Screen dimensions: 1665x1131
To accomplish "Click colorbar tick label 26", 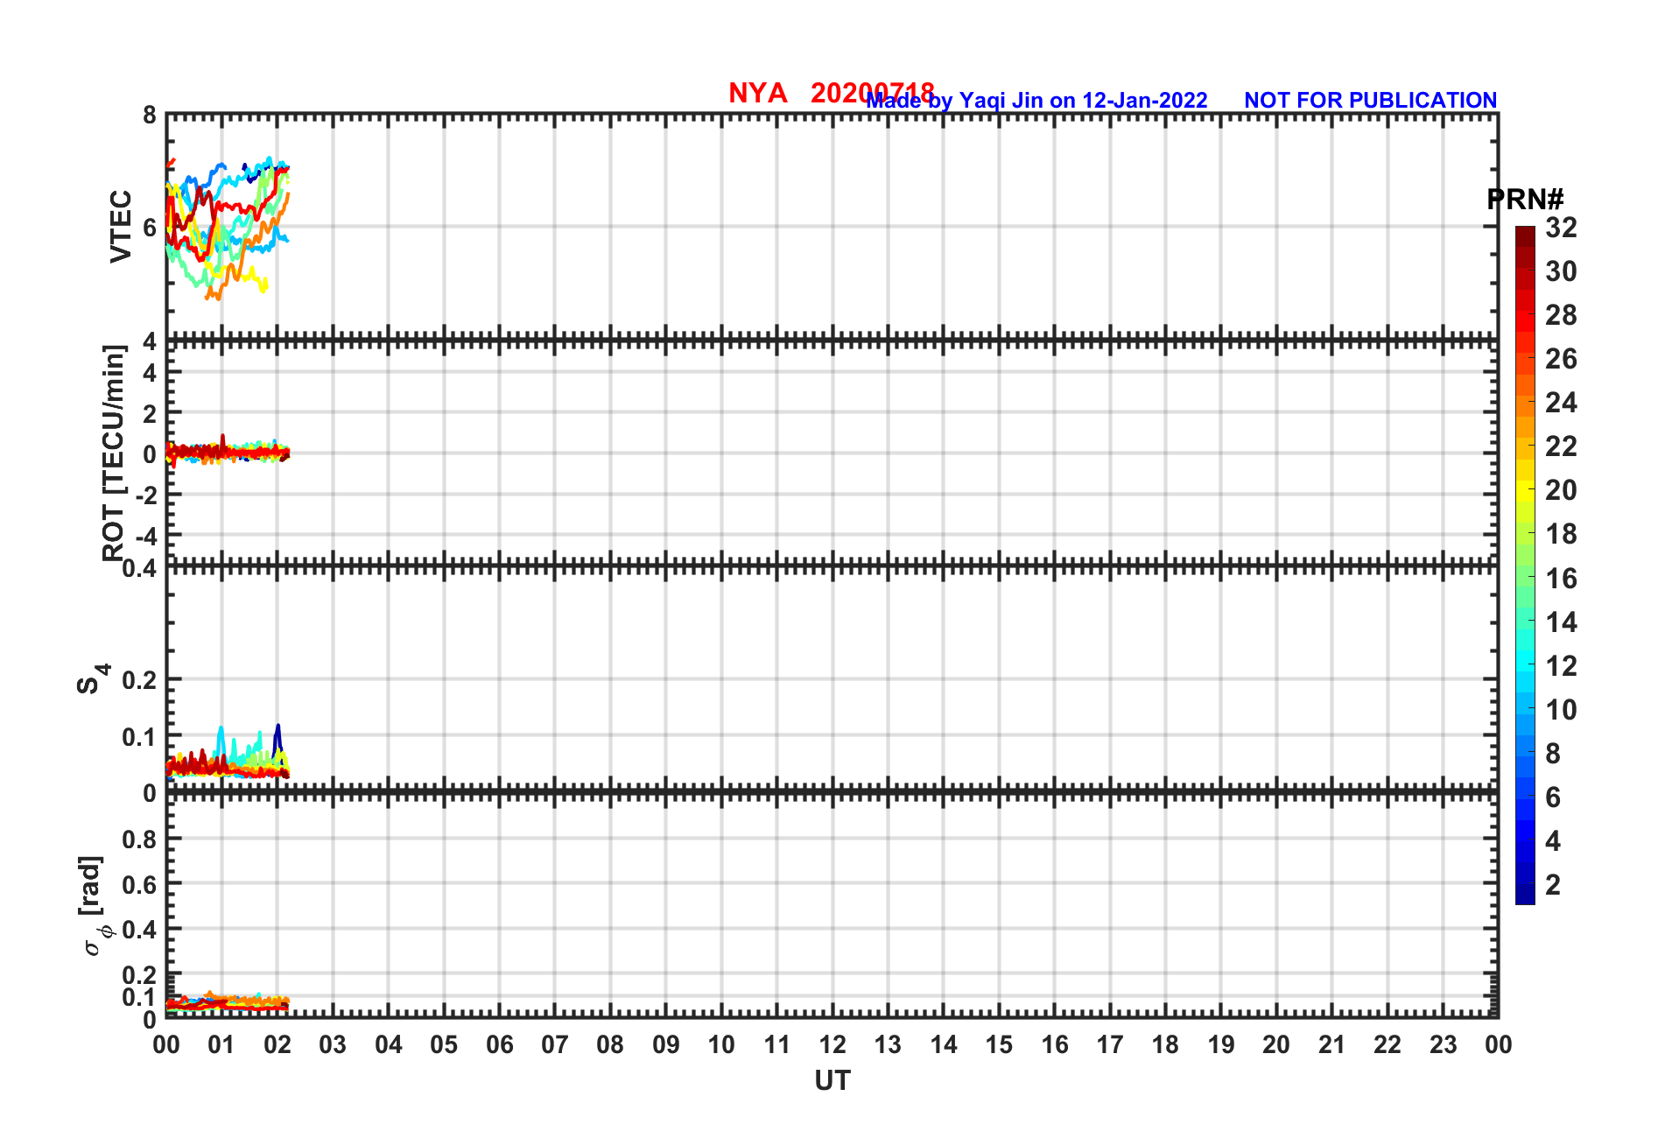I will pyautogui.click(x=1561, y=359).
